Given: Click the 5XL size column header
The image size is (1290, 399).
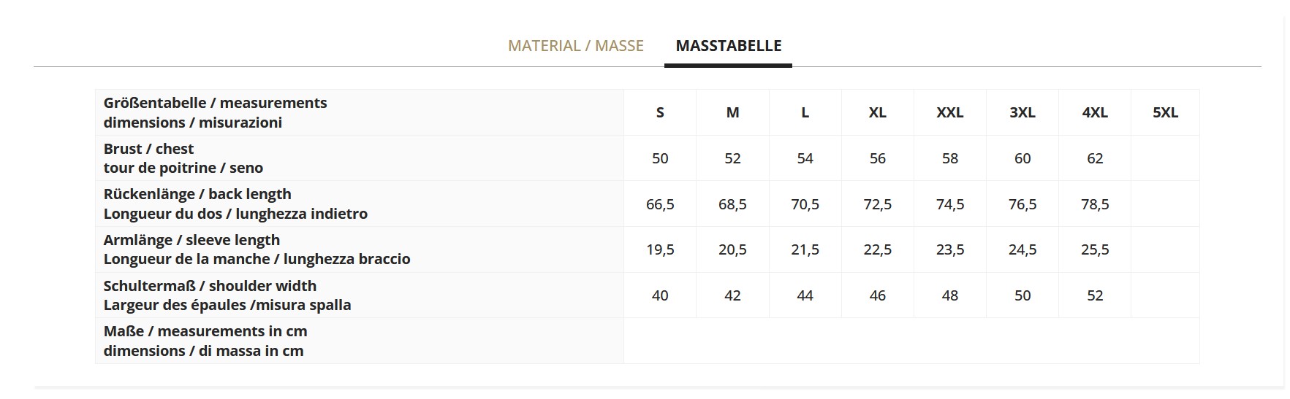Looking at the screenshot, I should click(x=1165, y=112).
